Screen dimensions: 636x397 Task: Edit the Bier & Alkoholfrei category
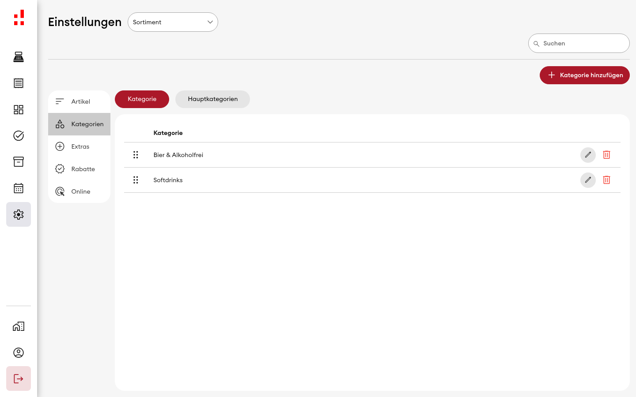click(x=588, y=155)
